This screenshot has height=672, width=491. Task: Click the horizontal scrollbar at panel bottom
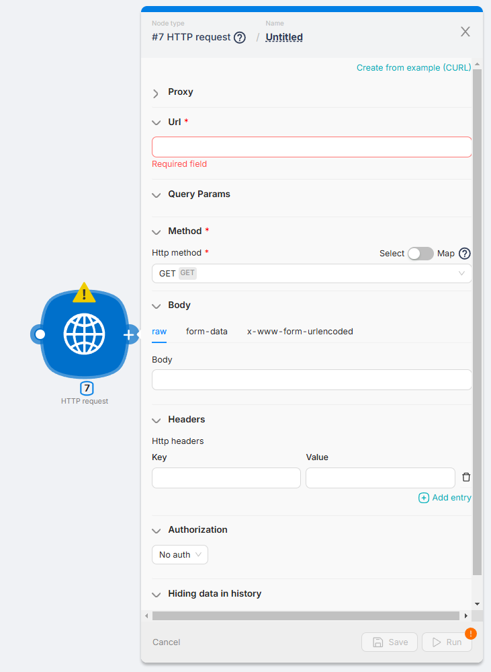tap(306, 615)
